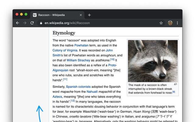Open the Proto-Algonquian link
The width and height of the screenshot is (195, 122).
coord(112,65)
